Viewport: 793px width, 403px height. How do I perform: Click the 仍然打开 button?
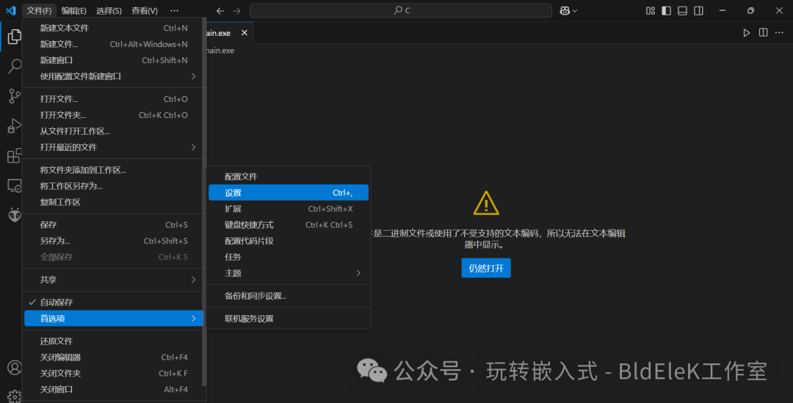(x=486, y=268)
